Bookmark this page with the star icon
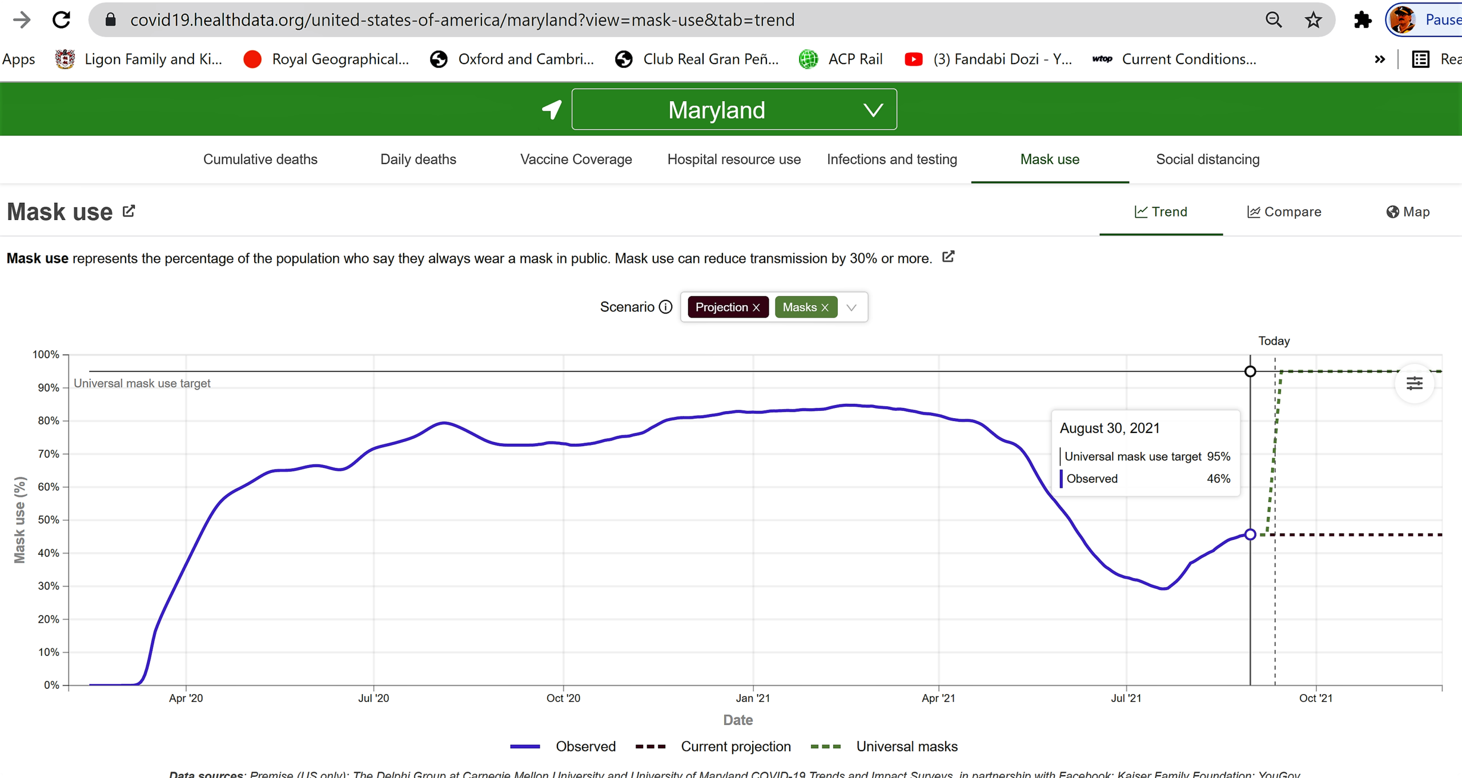1462x778 pixels. (1313, 20)
